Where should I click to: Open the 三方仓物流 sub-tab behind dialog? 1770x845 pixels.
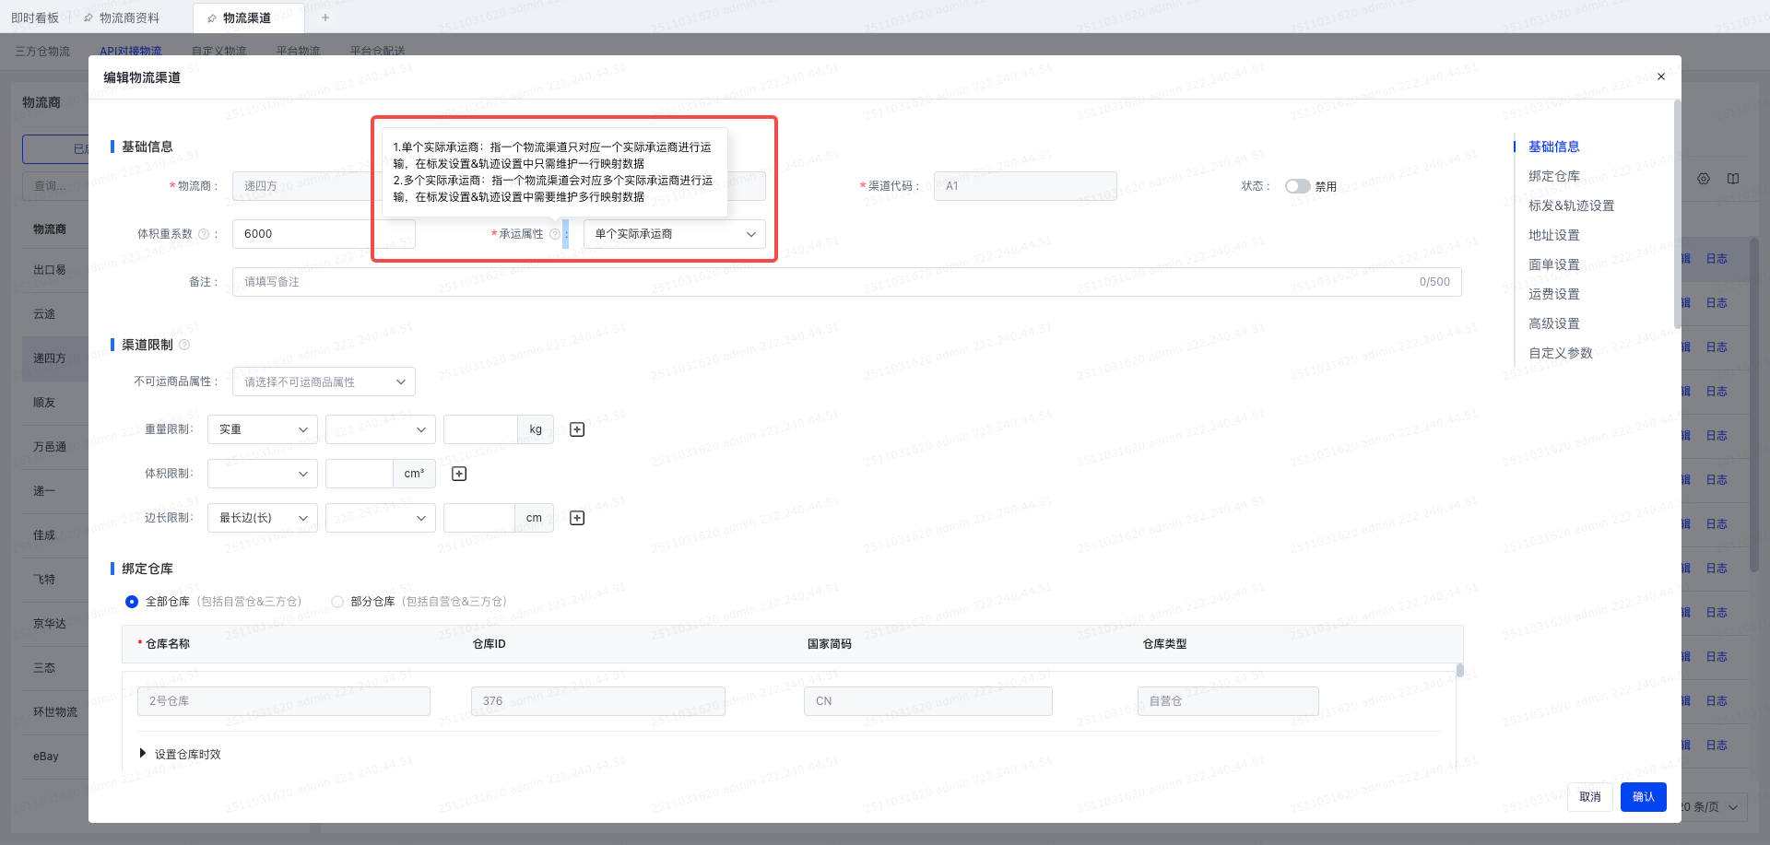[42, 51]
